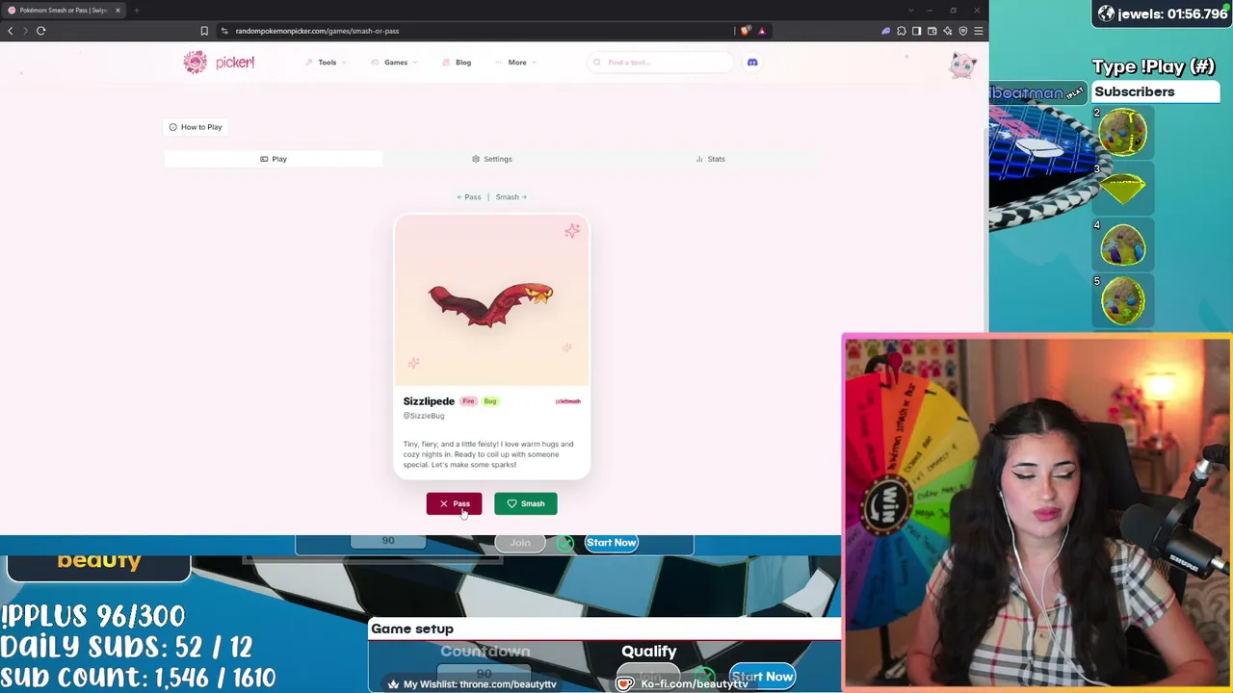
Task: Click the Sizzlipede name heading
Action: pyautogui.click(x=429, y=401)
